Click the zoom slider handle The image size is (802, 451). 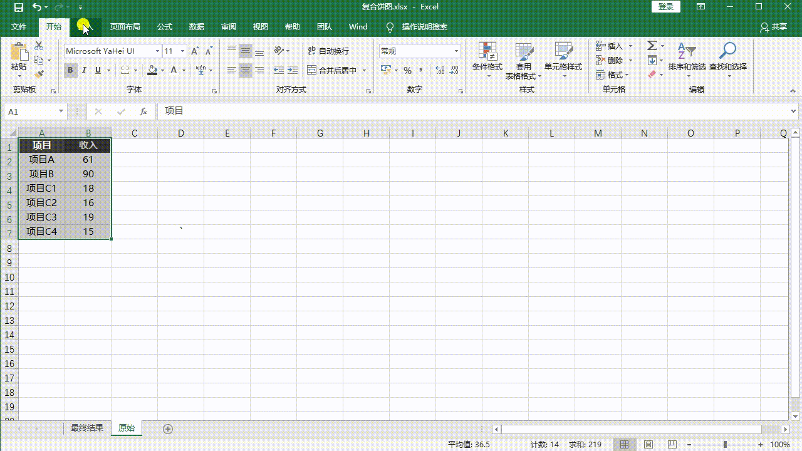(x=725, y=445)
